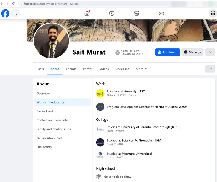The width and height of the screenshot is (217, 182).
Task: Click the browser back arrow
Action: [x=2, y=4]
